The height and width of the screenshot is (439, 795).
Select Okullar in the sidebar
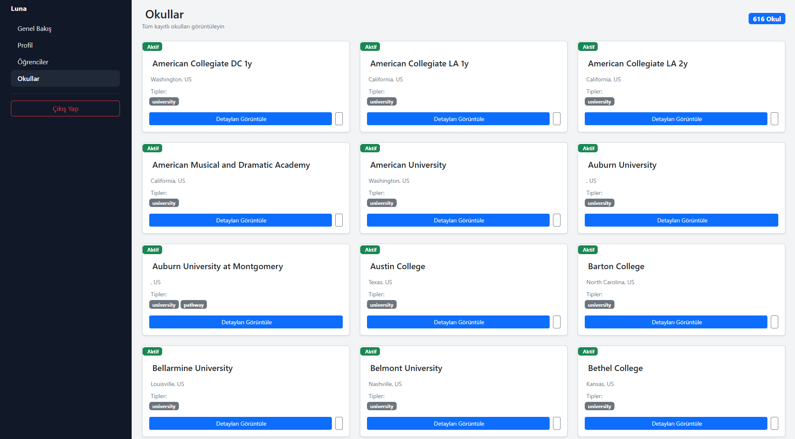65,78
